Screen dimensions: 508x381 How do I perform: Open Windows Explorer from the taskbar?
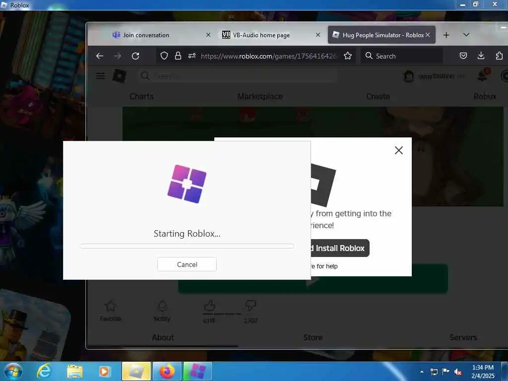(x=74, y=371)
